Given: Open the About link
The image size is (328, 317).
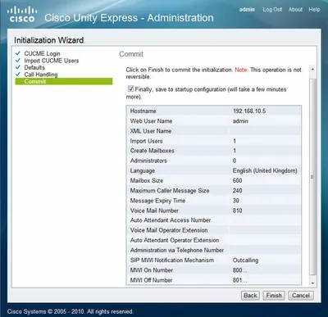Looking at the screenshot, I should [295, 10].
